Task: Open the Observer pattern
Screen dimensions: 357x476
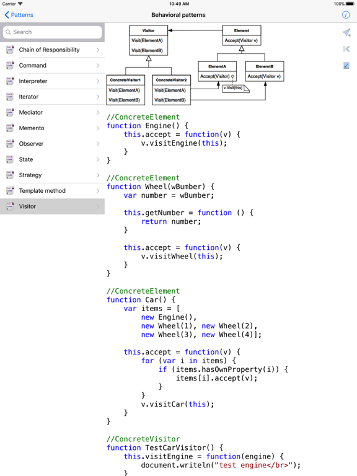Action: point(52,144)
